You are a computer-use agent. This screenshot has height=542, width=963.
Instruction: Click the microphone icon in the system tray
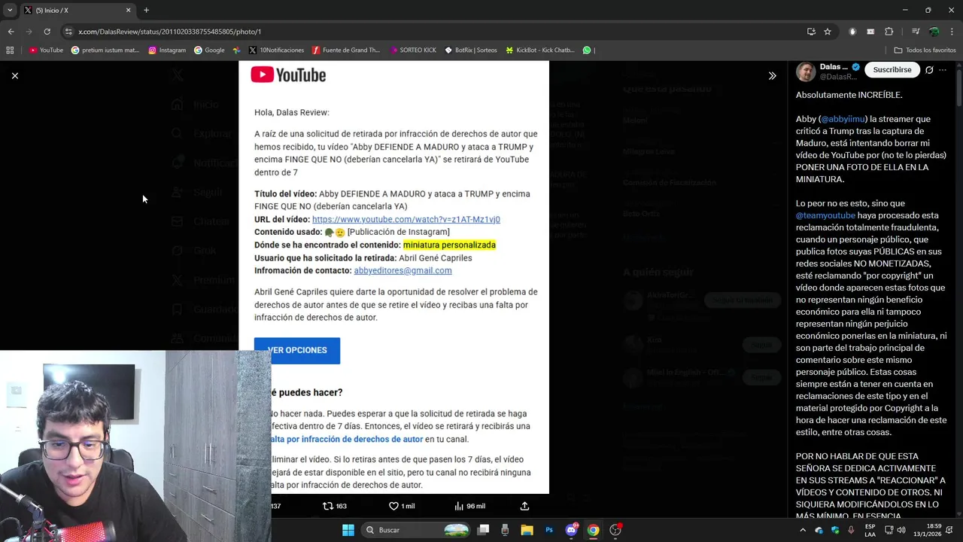851,530
